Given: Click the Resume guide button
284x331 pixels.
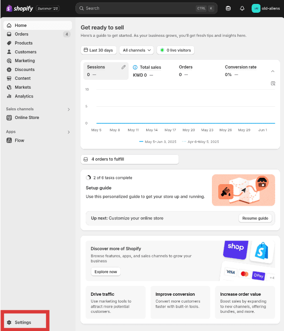Looking at the screenshot, I should [255, 218].
